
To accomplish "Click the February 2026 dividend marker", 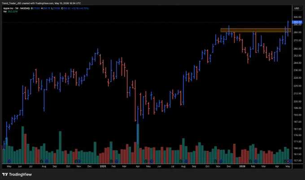I will (256, 161).
